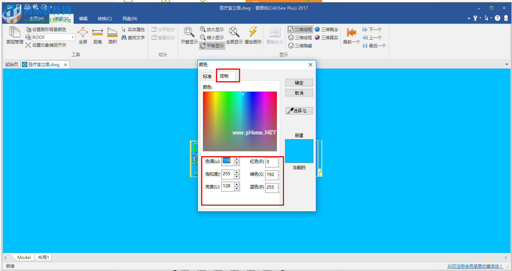512x271 pixels.
Task: Pick a color in the spectrum field
Action: (x=240, y=121)
